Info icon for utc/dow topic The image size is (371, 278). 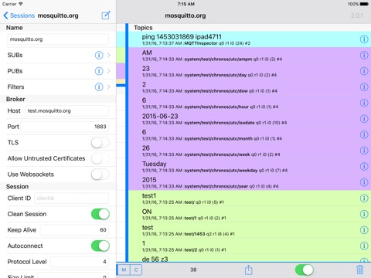(364, 87)
